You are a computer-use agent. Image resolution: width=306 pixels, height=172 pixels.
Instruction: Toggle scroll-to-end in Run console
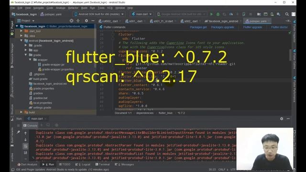(x=25, y=152)
